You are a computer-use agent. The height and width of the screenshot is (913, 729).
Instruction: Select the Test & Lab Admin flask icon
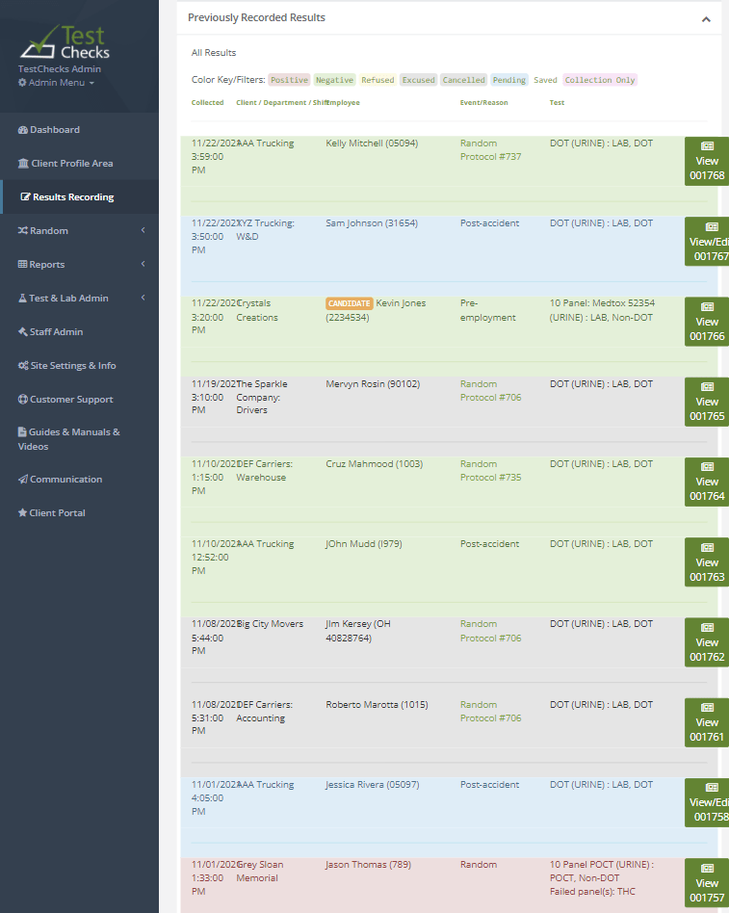coord(22,298)
